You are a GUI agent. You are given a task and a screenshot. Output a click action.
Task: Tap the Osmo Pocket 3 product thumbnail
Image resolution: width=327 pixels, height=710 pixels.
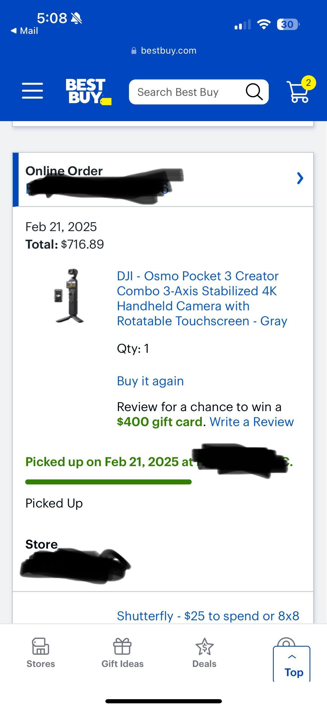[x=69, y=296]
